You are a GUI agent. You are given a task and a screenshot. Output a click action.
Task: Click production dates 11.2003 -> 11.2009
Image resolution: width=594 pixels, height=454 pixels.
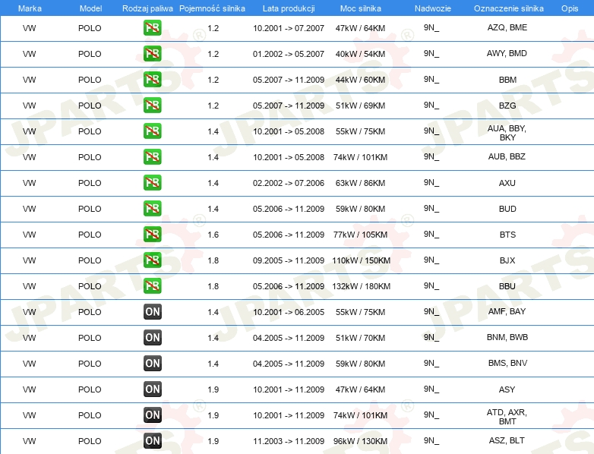289,441
